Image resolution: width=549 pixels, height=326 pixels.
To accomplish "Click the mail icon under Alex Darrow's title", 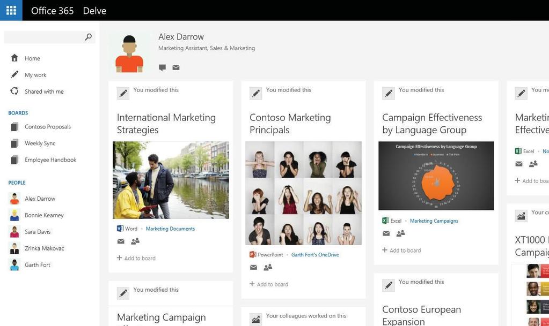I will click(x=176, y=67).
